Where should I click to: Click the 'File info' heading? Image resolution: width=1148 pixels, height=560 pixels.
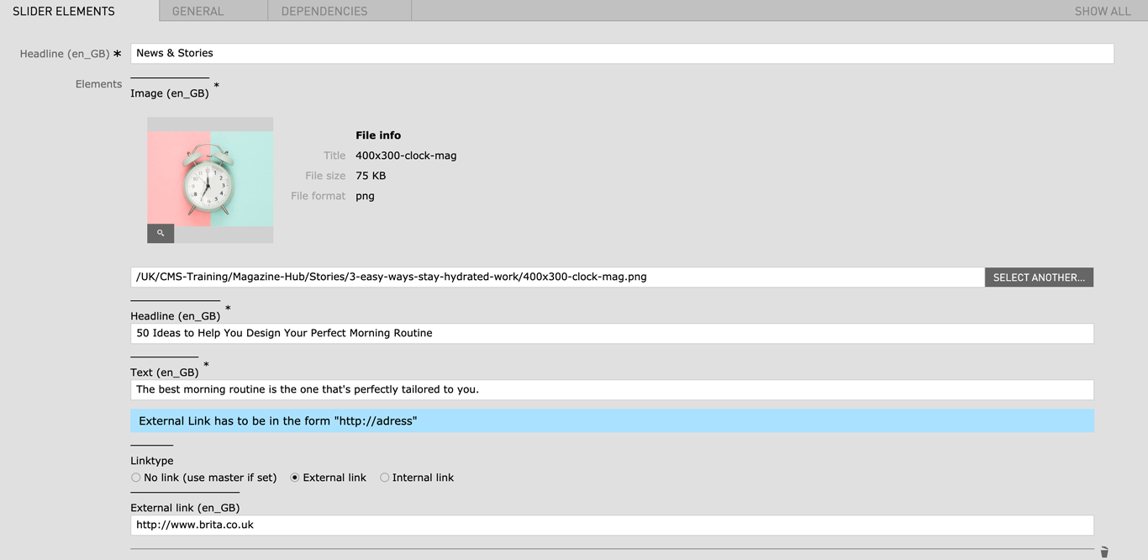coord(378,135)
